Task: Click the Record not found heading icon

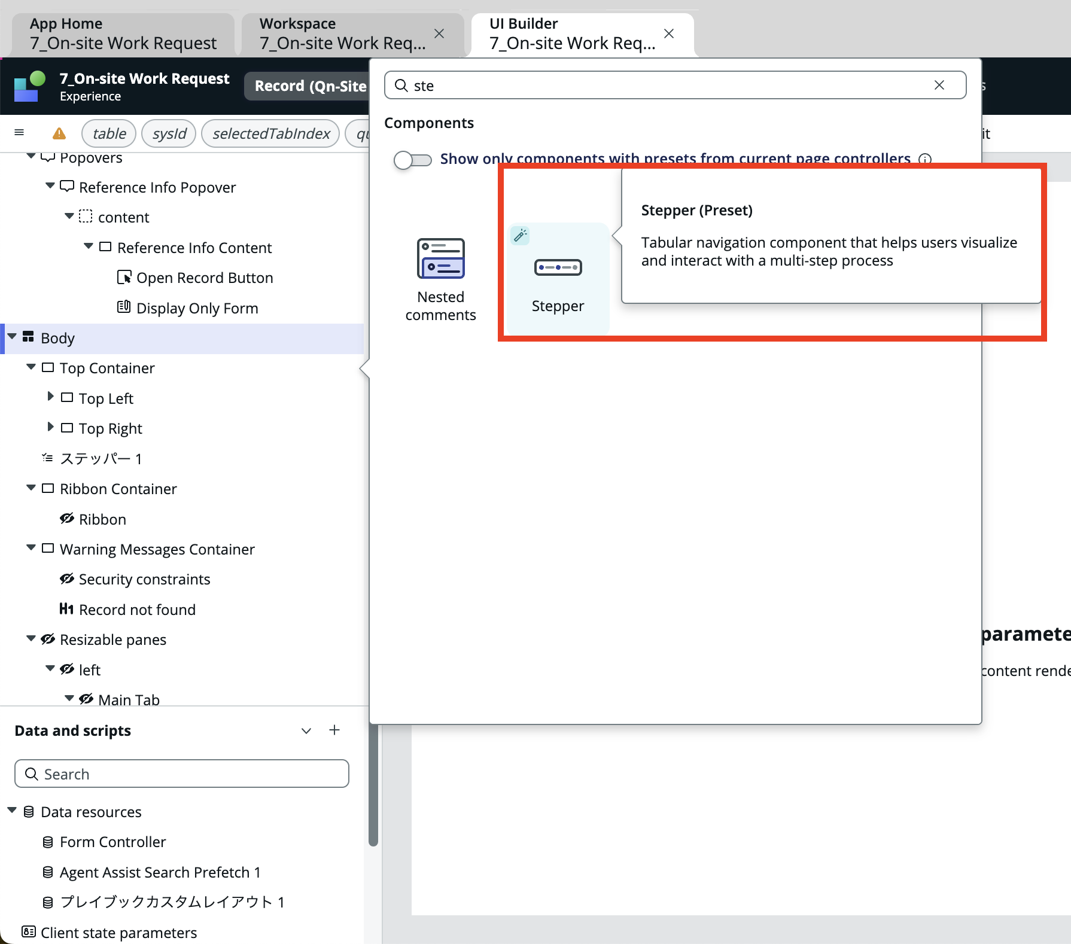Action: (66, 609)
